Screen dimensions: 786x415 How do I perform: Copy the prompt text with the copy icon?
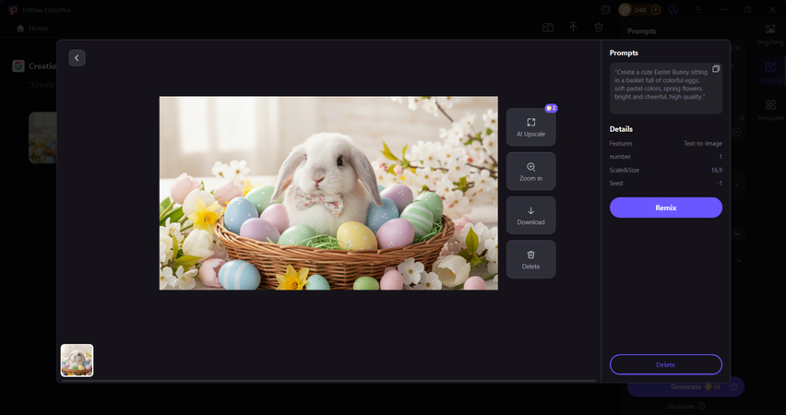point(716,68)
